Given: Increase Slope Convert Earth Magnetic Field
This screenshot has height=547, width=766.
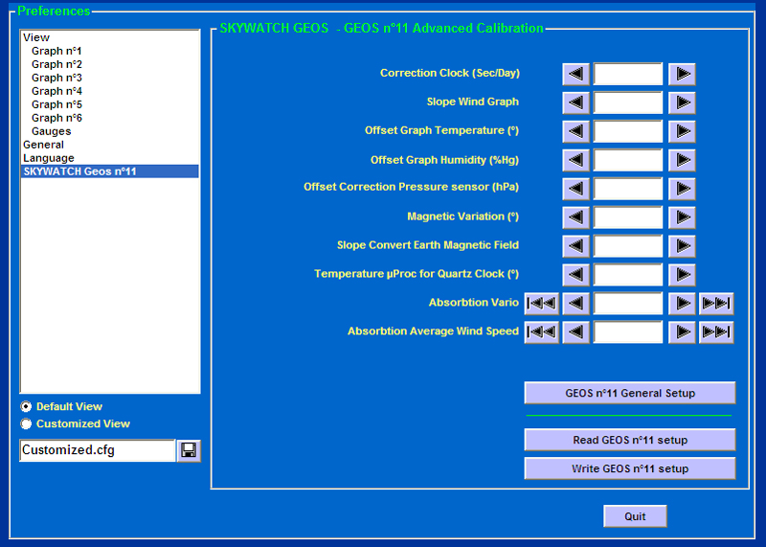Looking at the screenshot, I should [x=682, y=246].
